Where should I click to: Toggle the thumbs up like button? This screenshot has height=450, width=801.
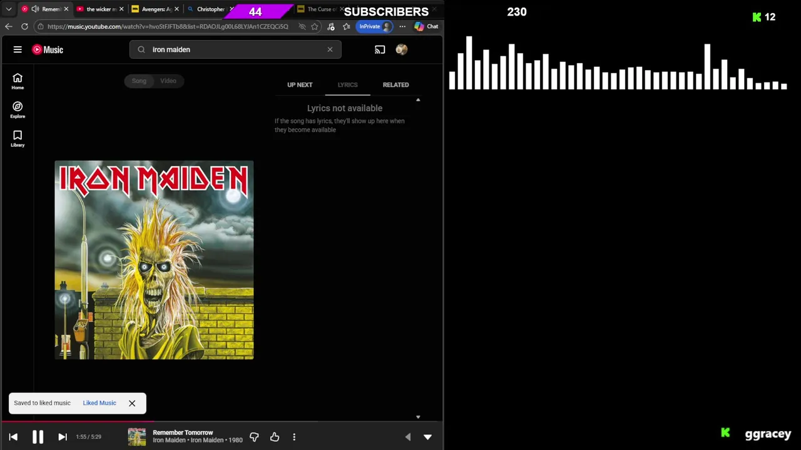tap(275, 437)
